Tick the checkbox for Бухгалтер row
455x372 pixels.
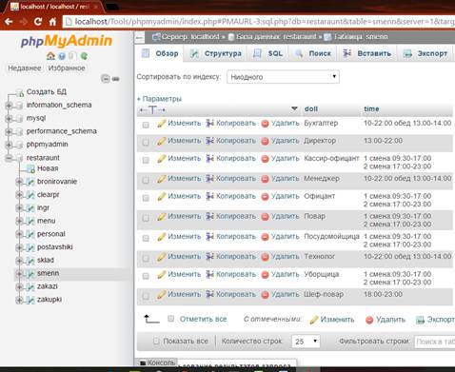(x=146, y=125)
